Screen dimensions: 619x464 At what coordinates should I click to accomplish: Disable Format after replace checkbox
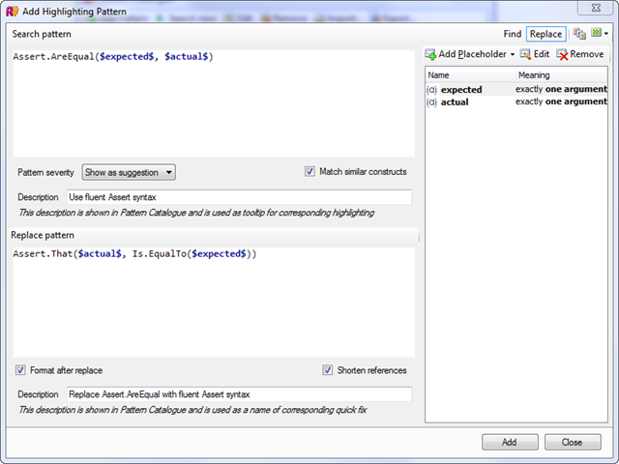pos(20,370)
